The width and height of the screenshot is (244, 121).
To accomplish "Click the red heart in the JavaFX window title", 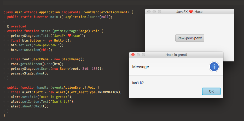I will tap(191, 11).
